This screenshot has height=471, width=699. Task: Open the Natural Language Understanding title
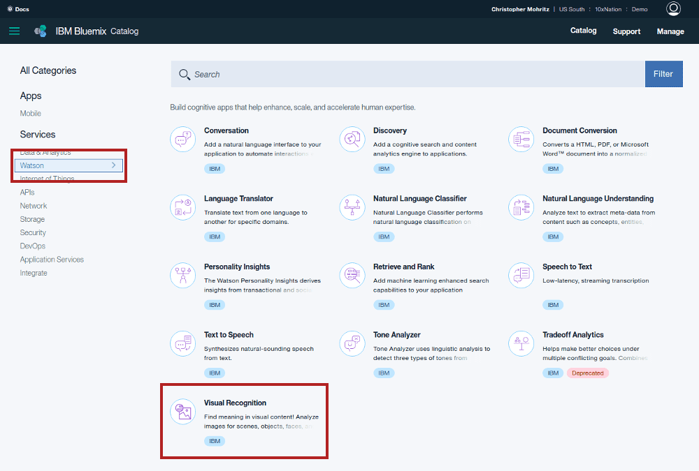click(598, 199)
